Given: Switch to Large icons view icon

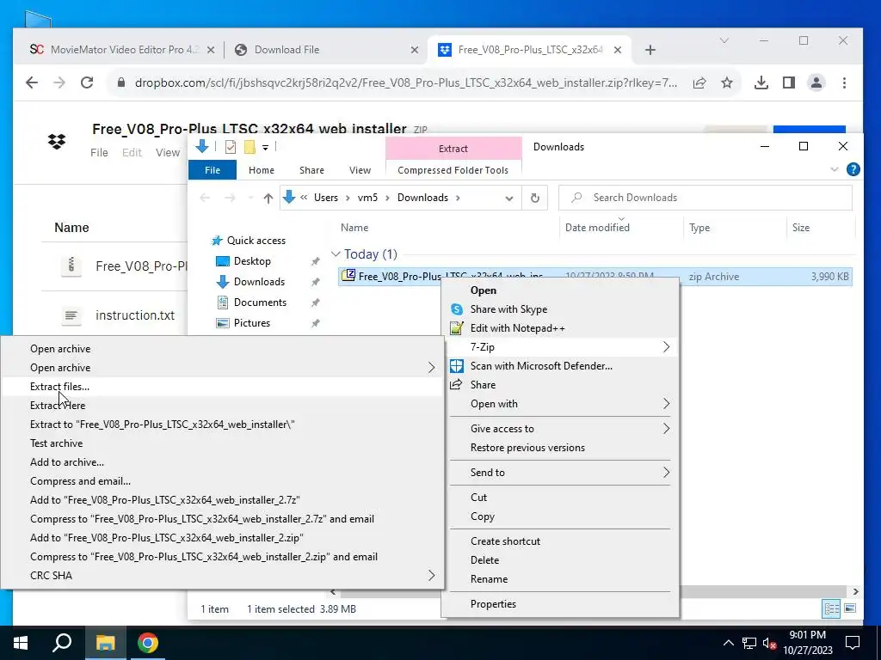Looking at the screenshot, I should coord(849,608).
